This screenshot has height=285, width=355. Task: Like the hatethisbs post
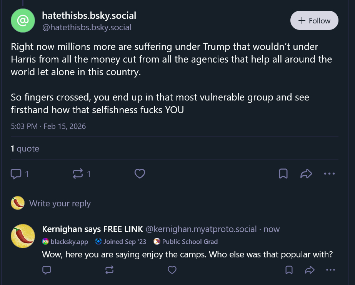[x=140, y=174]
